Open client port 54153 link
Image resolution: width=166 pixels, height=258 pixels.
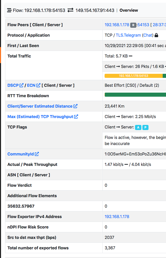coord(143,25)
